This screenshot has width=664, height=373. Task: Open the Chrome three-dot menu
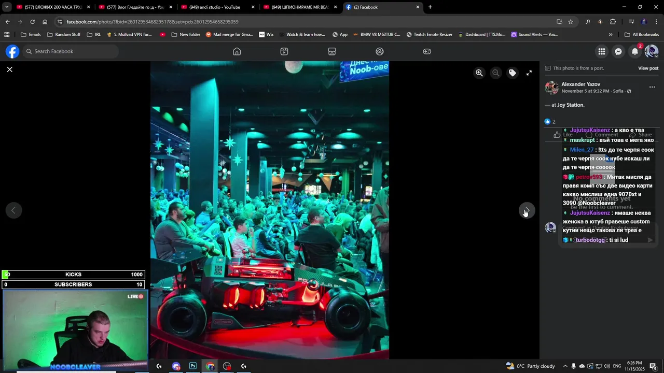tap(656, 22)
